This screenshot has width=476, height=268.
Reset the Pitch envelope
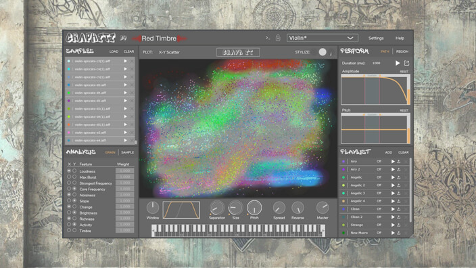pyautogui.click(x=404, y=110)
